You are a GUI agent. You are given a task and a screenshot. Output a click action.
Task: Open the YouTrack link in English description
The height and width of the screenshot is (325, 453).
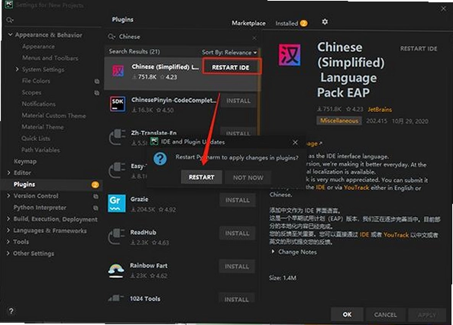point(356,188)
